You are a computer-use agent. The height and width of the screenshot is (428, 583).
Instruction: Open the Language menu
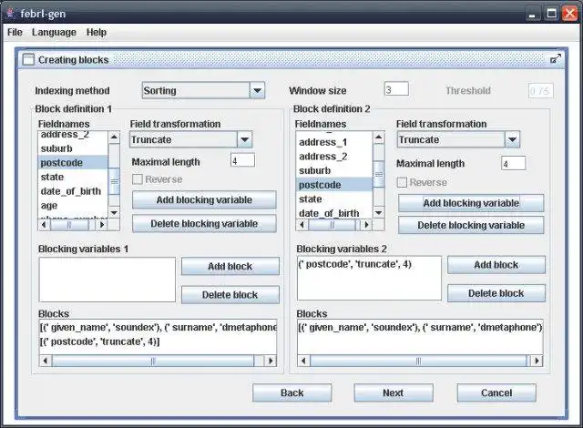(x=54, y=32)
